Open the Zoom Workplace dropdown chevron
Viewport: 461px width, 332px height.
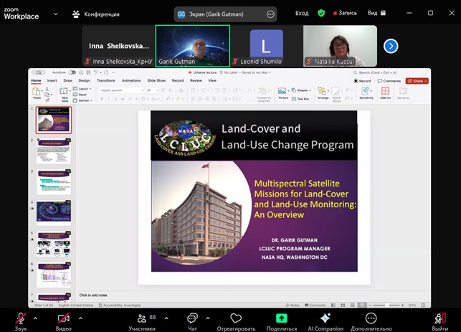pos(56,14)
